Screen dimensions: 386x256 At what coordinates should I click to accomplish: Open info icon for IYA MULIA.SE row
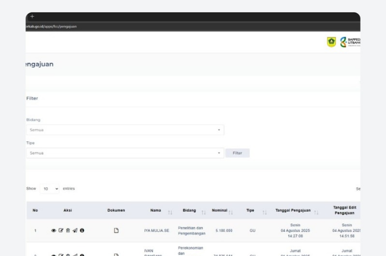(82, 231)
